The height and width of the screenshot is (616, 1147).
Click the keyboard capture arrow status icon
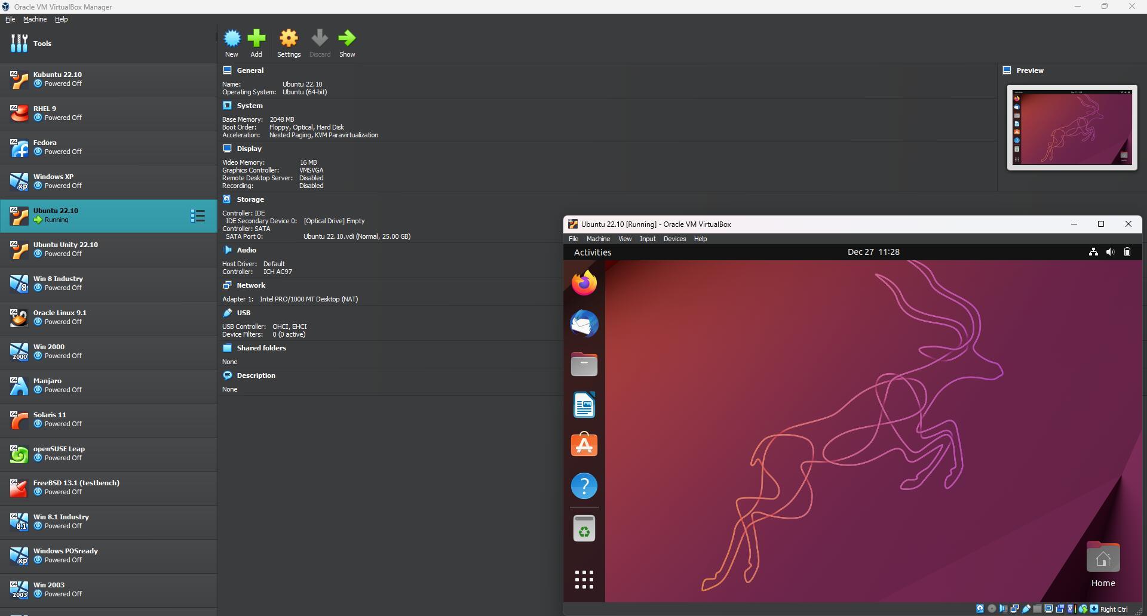1094,609
